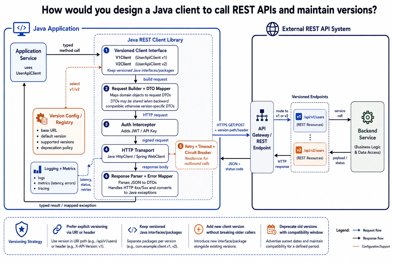
Task: Click the globe icon beside External REST API System
Action: pos(272,29)
